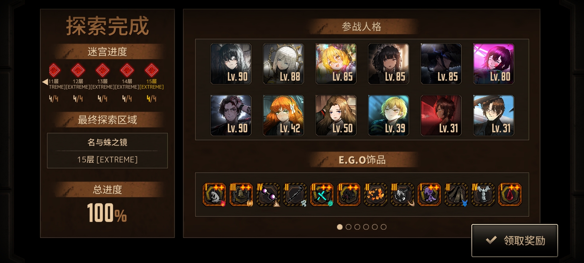
Task: Open the Lv.88 white-haired character portrait
Action: (283, 64)
